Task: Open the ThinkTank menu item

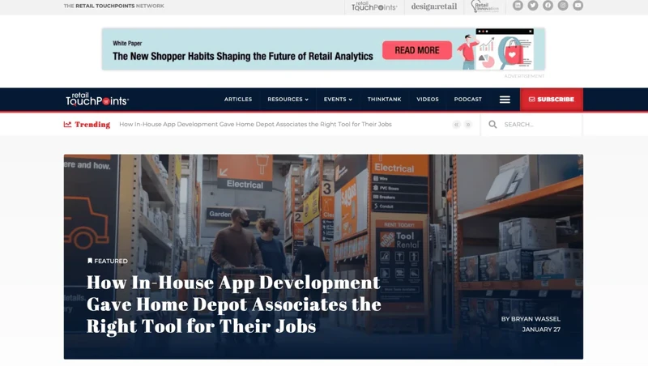Action: tap(384, 100)
